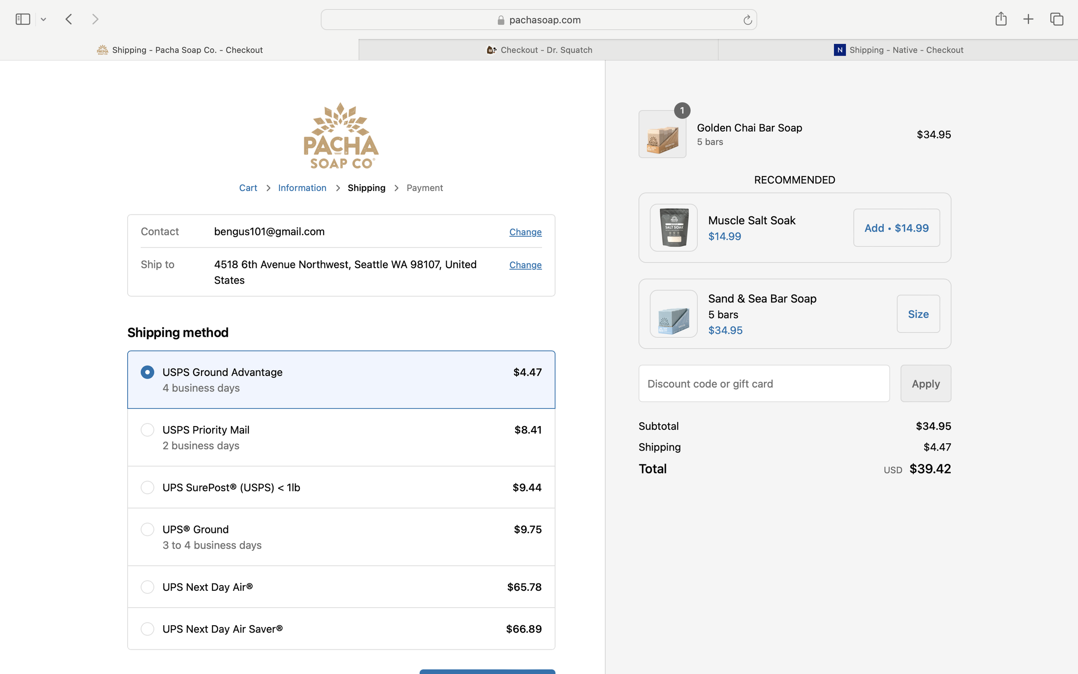Image resolution: width=1078 pixels, height=674 pixels.
Task: Open a new tab with plus icon
Action: [1028, 19]
